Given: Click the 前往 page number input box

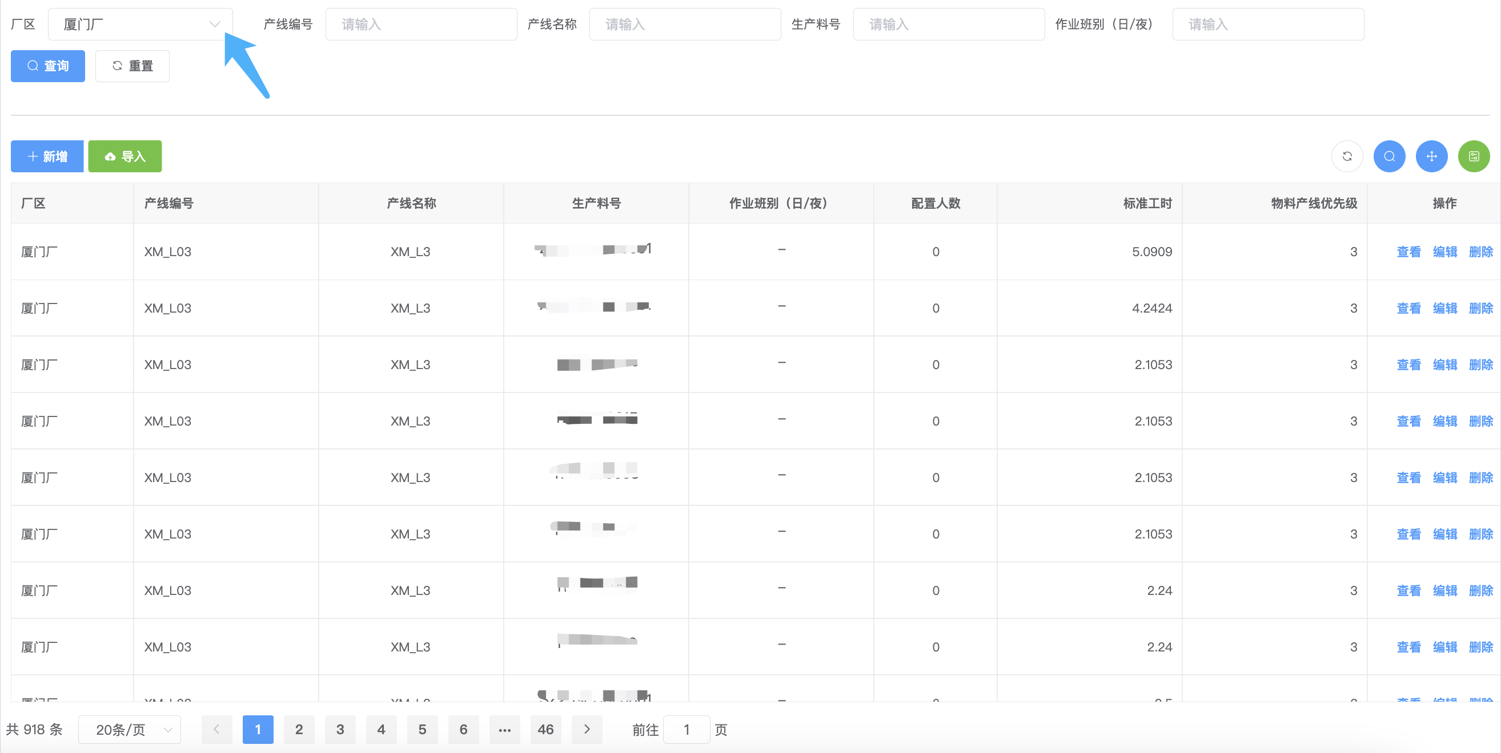Looking at the screenshot, I should 687,729.
